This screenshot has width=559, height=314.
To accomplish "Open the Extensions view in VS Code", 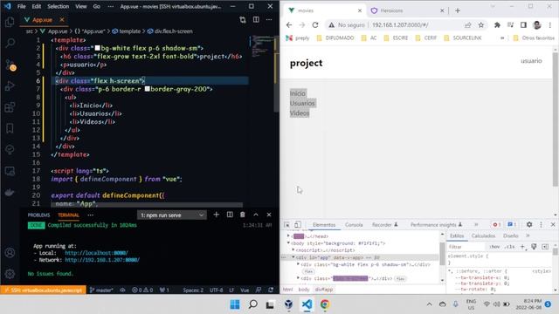I will coord(10,107).
